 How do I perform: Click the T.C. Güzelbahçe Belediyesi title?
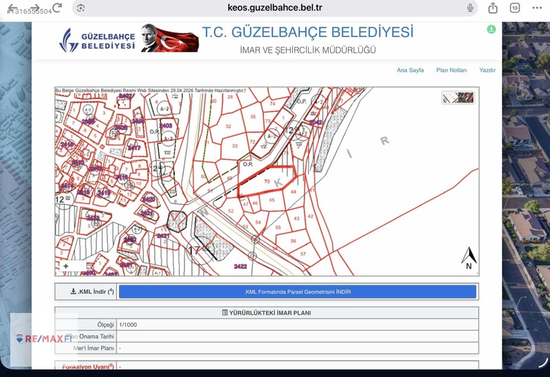coord(307,32)
